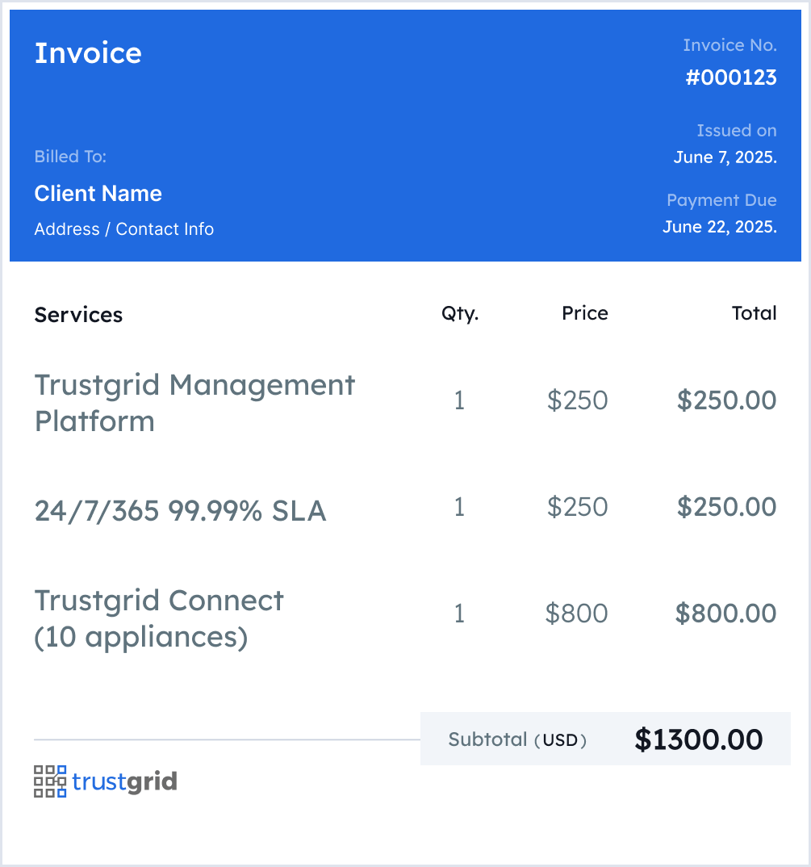Click the Invoice No. label
The image size is (811, 867).
(729, 45)
